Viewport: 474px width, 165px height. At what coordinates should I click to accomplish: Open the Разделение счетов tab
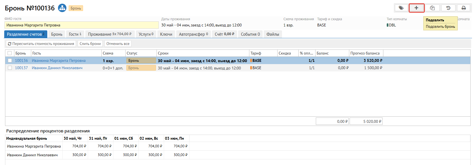pos(26,34)
